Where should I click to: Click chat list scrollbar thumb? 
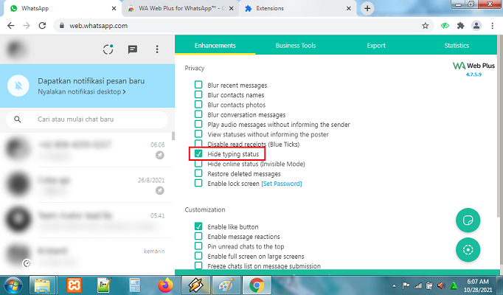pos(173,136)
